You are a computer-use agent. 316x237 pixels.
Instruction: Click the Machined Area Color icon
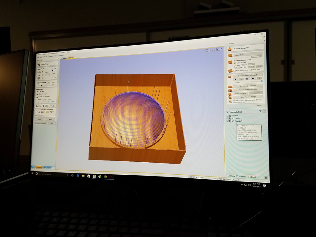pyautogui.click(x=230, y=62)
